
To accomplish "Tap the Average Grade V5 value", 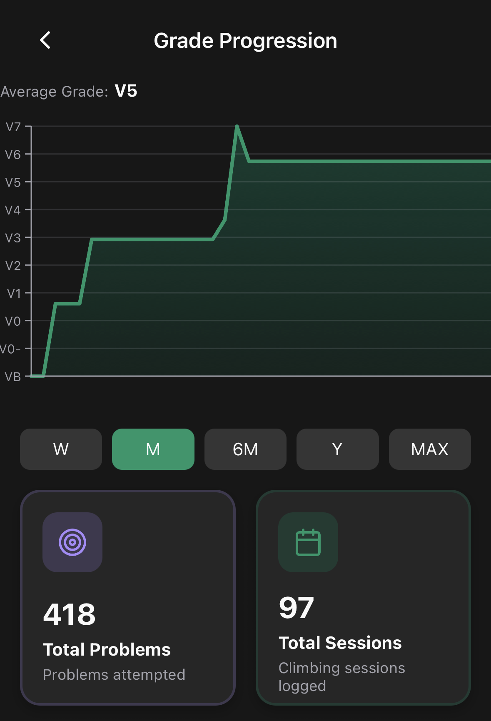I will tap(126, 91).
